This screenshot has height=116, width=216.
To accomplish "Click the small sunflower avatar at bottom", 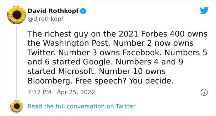I will point(17,106).
